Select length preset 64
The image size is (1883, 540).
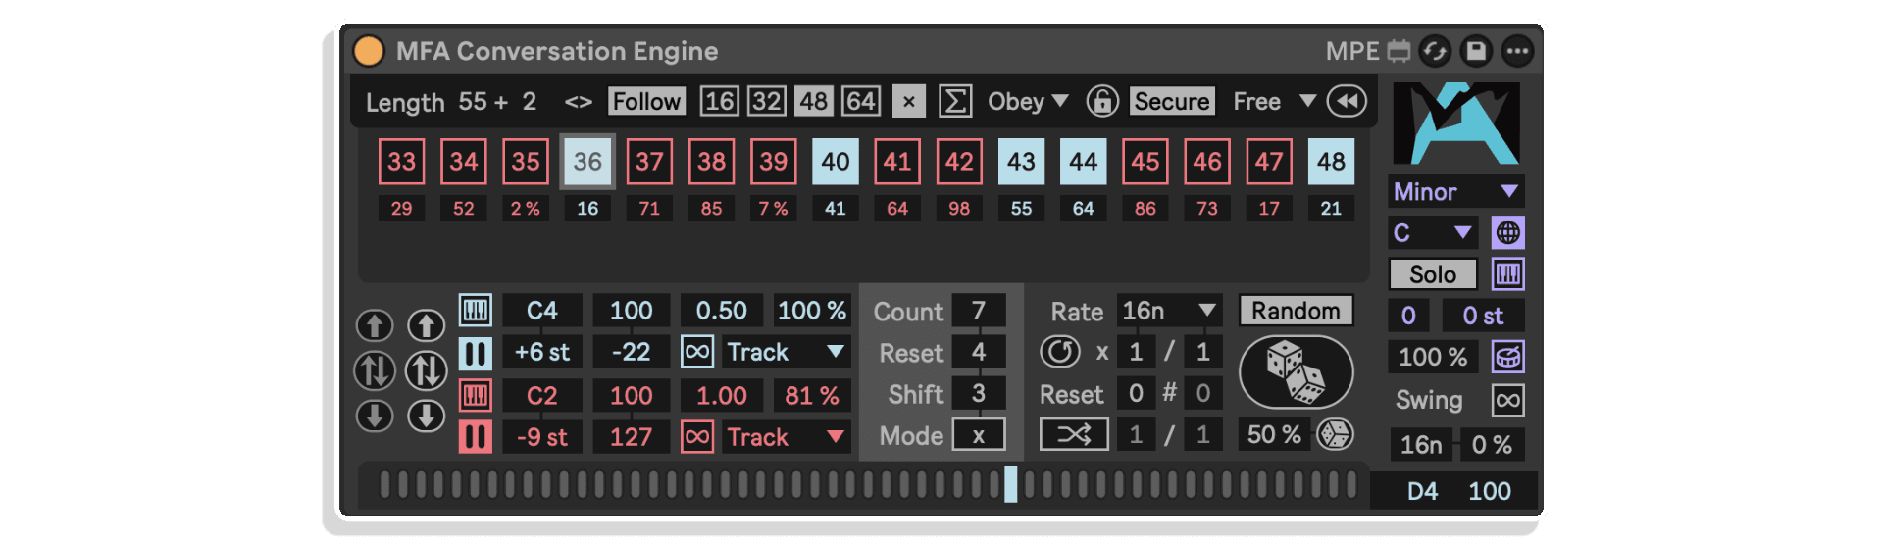tap(860, 101)
